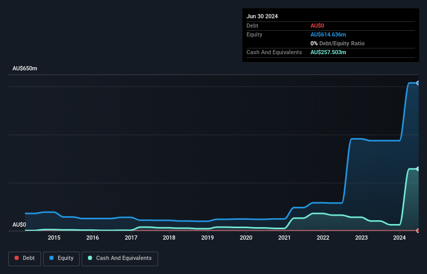Click the red Debt legend dot

(x=17, y=258)
